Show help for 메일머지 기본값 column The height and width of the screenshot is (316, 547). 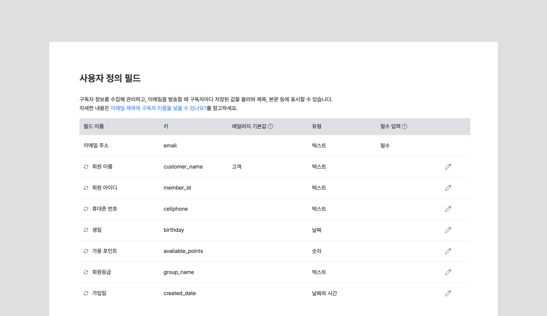(271, 126)
